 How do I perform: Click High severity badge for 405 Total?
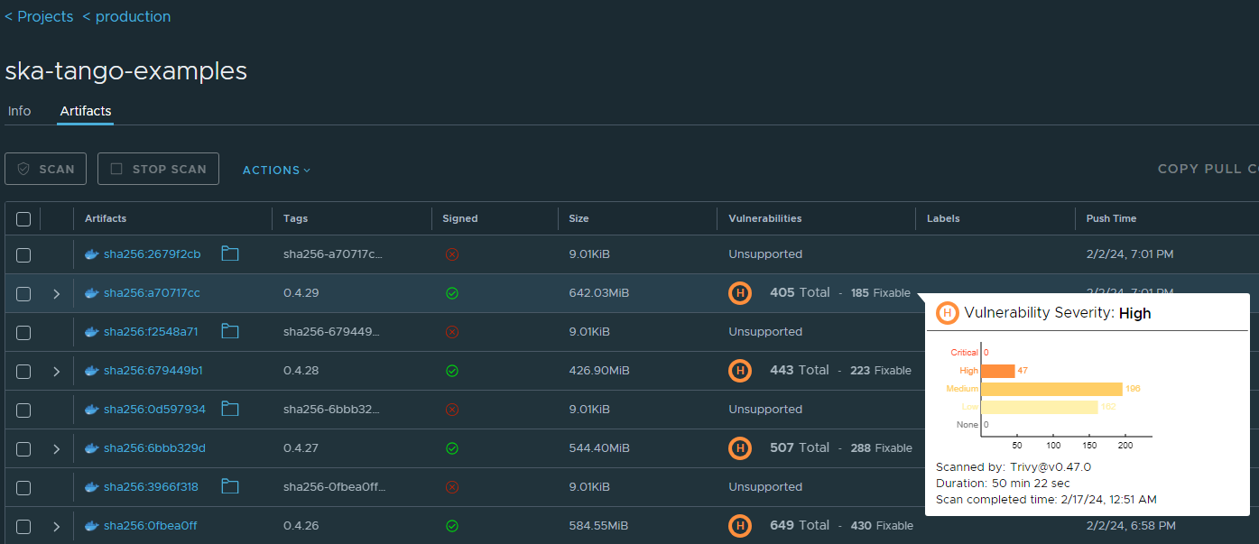pos(740,292)
